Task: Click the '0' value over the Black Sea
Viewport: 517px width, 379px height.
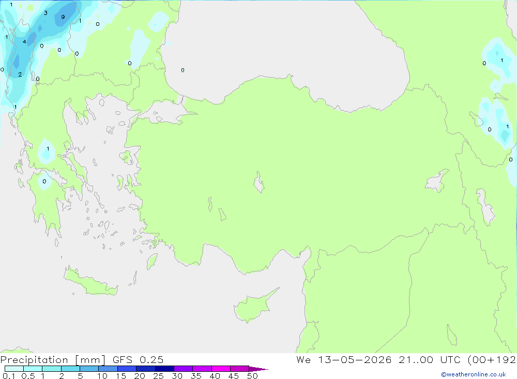Action: pos(183,70)
